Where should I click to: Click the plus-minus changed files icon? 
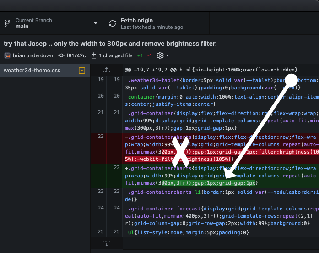click(x=93, y=55)
